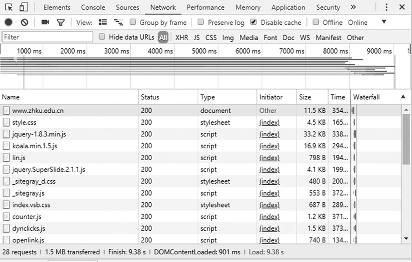Viewport: 412px width, 262px height.
Task: Select the jquery.SuperSlide.2.1.1.js request
Action: pos(49,169)
